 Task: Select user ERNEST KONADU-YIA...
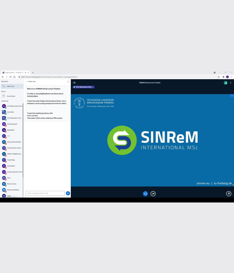click(x=12, y=154)
